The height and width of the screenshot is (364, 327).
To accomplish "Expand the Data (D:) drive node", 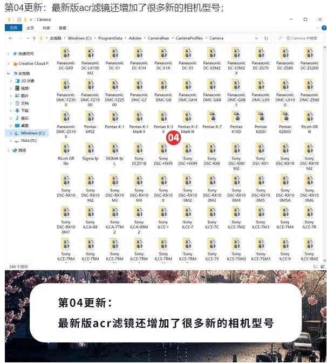I will point(11,141).
